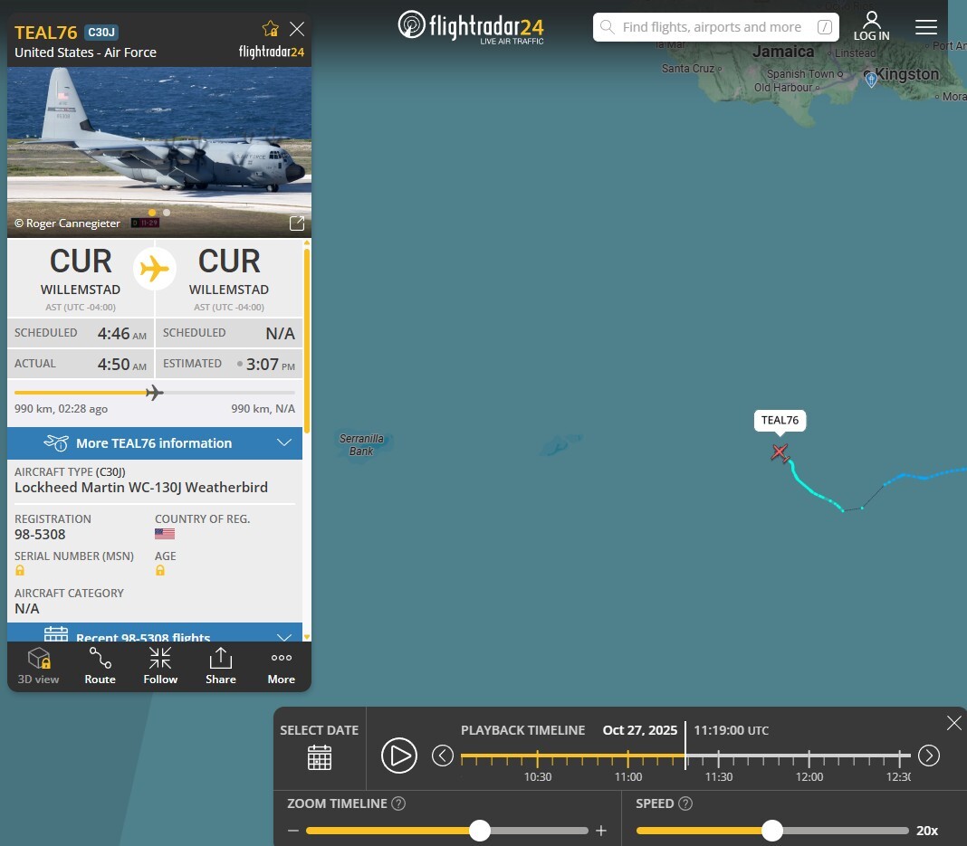967x846 pixels.
Task: Open the 3D view option
Action: pos(38,666)
